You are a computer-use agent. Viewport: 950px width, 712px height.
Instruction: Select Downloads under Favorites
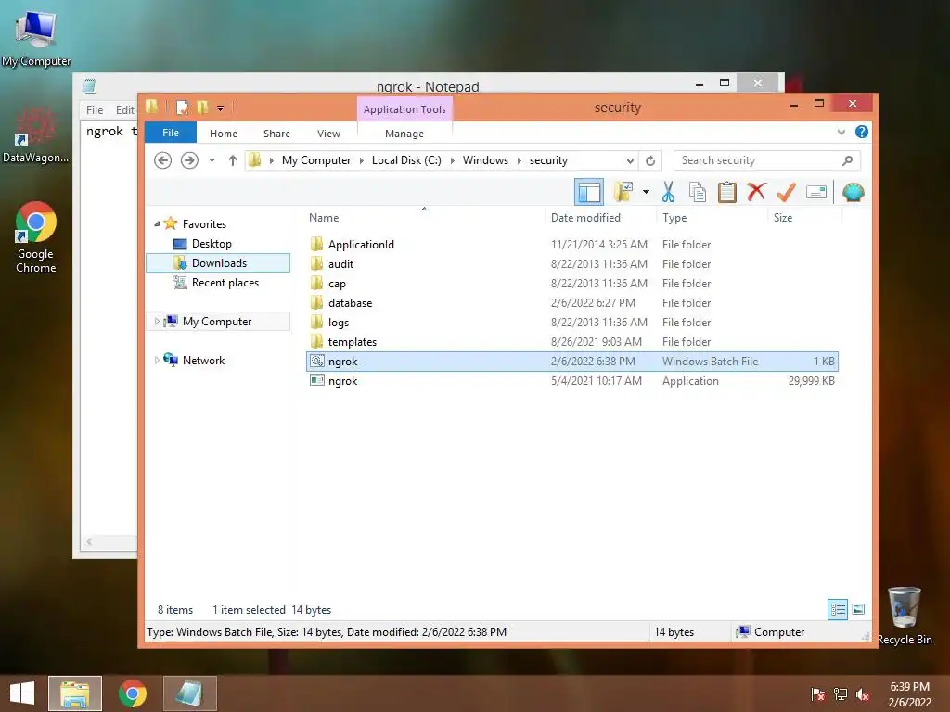tap(218, 262)
